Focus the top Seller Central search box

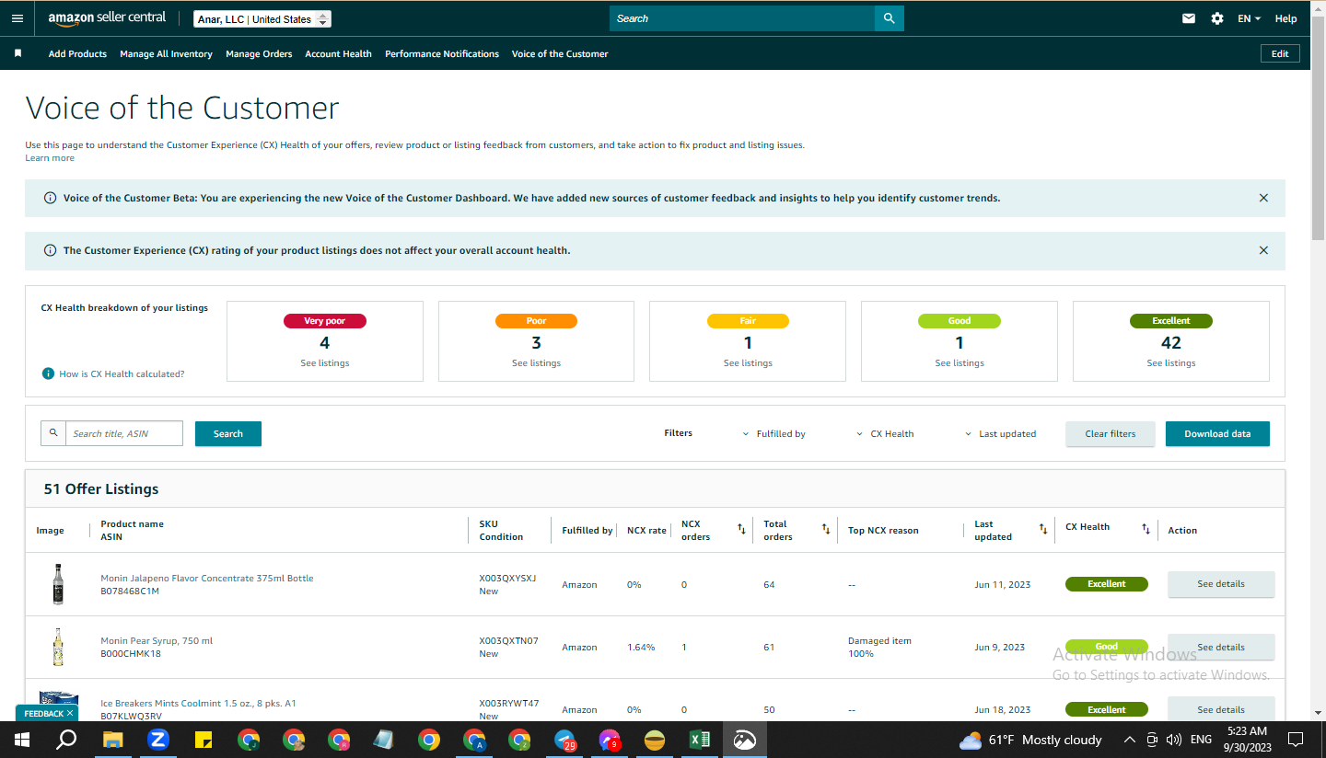click(x=742, y=18)
